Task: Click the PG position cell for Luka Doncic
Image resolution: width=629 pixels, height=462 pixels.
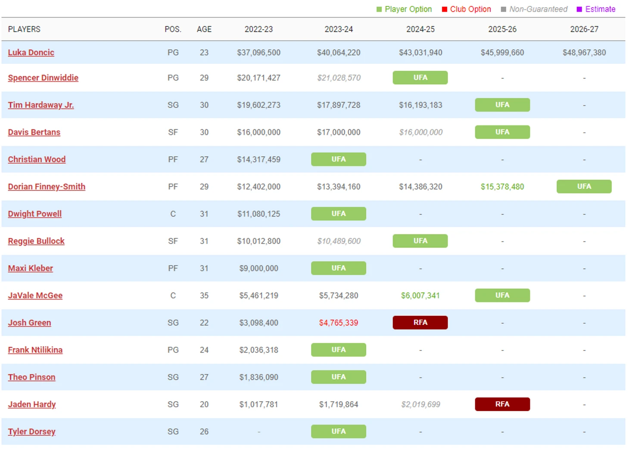Action: click(x=173, y=53)
